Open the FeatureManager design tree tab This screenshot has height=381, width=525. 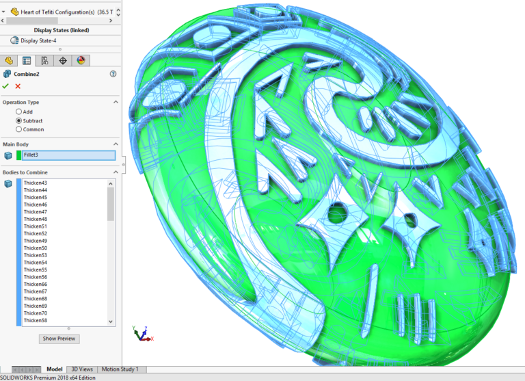click(9, 61)
